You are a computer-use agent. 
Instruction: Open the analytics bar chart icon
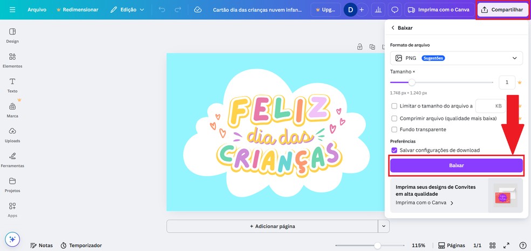point(378,10)
